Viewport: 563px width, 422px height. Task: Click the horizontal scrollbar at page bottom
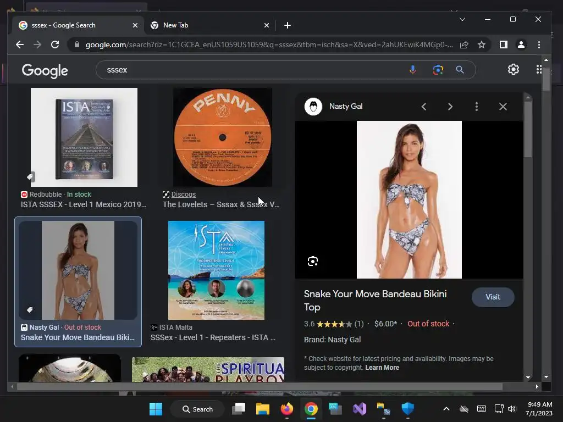pyautogui.click(x=260, y=386)
